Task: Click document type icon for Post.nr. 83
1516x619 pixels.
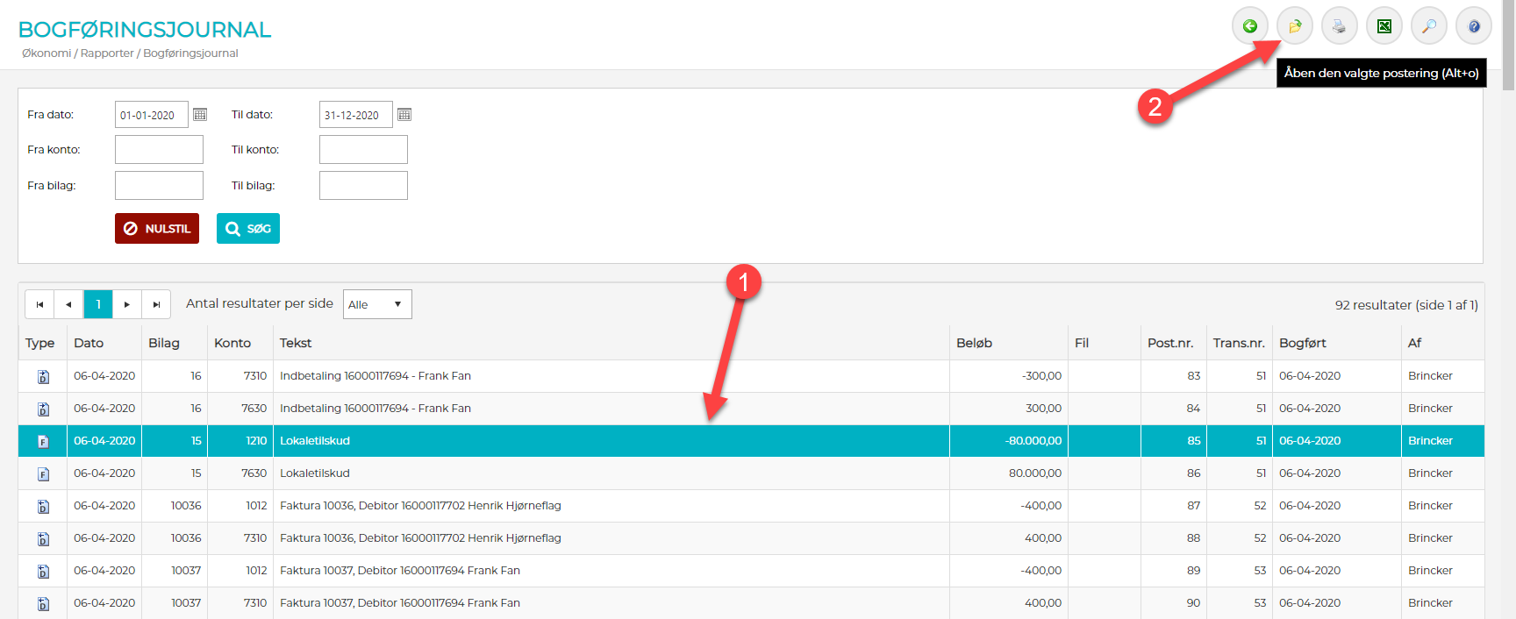Action: coord(43,377)
